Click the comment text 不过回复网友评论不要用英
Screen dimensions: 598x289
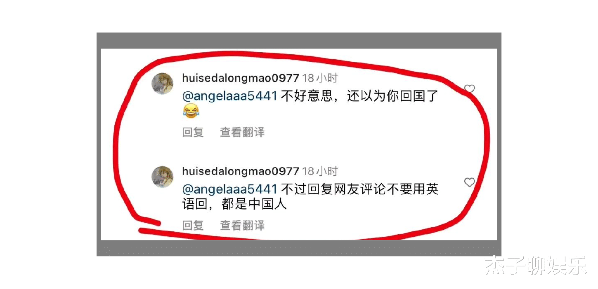coord(359,189)
